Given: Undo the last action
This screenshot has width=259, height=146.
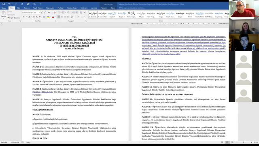Looking at the screenshot, I should click(9, 4).
